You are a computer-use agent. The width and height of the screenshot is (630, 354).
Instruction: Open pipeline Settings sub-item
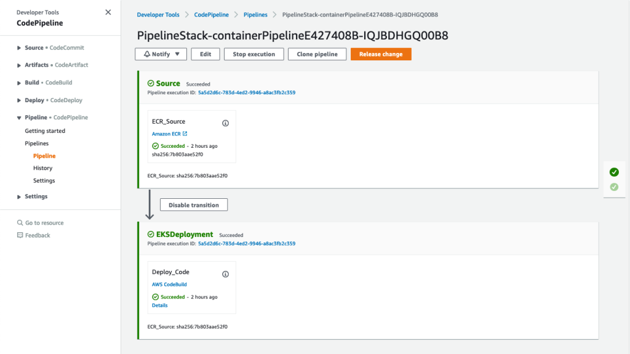pos(44,180)
